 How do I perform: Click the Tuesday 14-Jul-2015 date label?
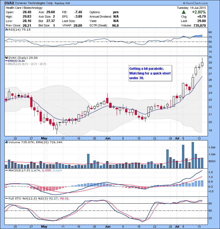[191, 8]
